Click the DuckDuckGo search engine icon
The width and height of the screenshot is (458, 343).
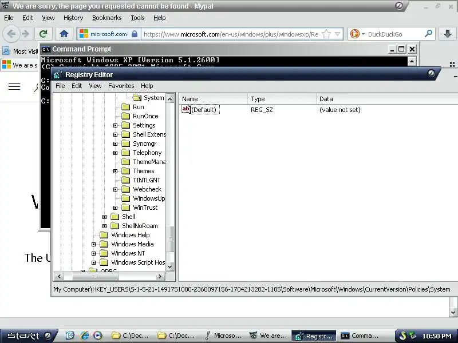point(354,34)
